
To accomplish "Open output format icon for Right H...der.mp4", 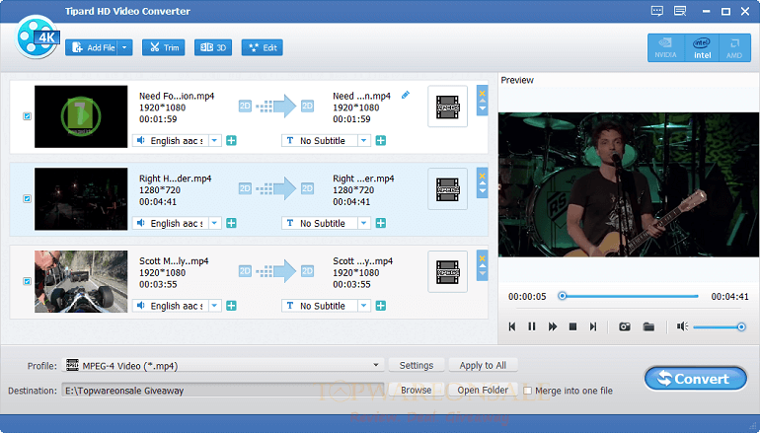I will (447, 189).
